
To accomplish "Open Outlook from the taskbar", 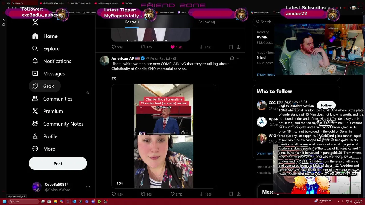I will point(74,202).
